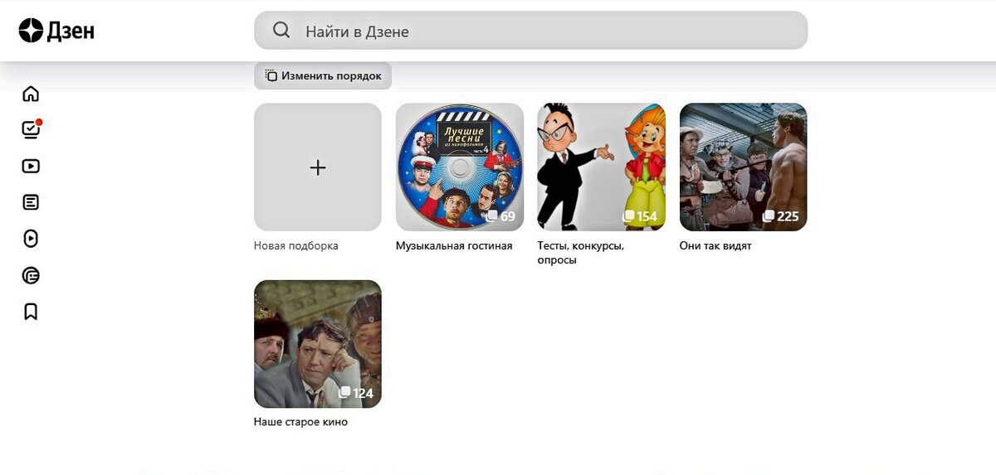Open the short videos icon in sidebar
Screen dimensions: 996x475
point(31,239)
